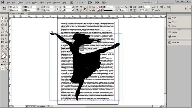Open the Screen Mode dropdown
Image resolution: width=192 pixels, height=108 pixels.
(97, 2)
